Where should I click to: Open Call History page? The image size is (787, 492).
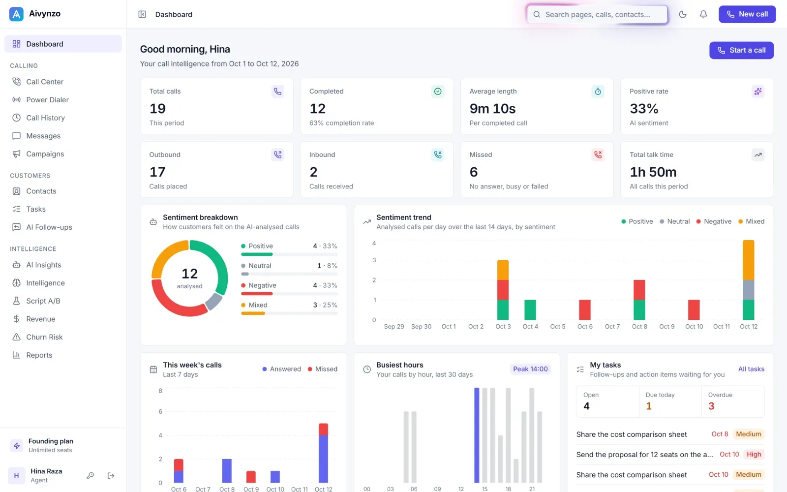pos(63,118)
